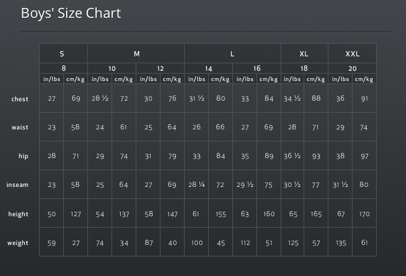
Task: Click the Boys' Size Chart heading
Action: [71, 13]
